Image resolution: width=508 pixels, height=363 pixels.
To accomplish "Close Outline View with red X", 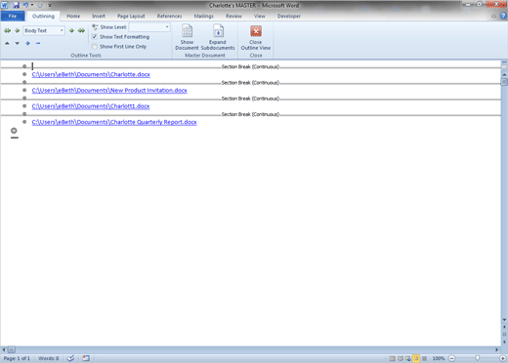I will pyautogui.click(x=256, y=37).
